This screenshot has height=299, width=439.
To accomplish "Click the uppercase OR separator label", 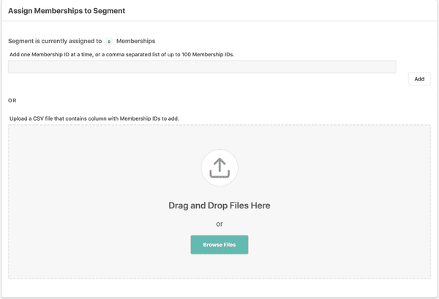I will 12,100.
